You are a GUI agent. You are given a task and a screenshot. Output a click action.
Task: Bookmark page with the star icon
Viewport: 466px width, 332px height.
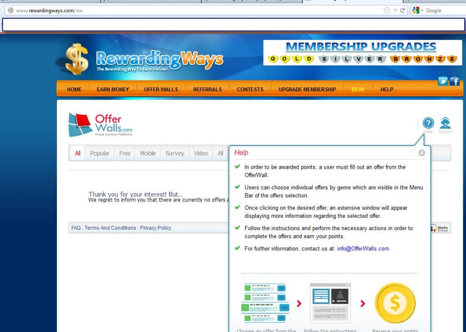click(x=387, y=10)
